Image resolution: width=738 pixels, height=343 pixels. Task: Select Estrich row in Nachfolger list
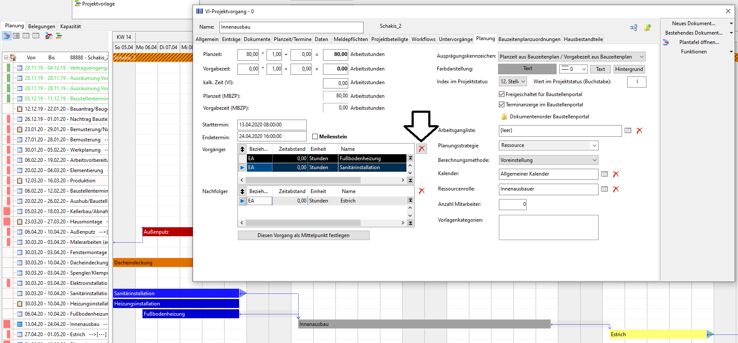pyautogui.click(x=323, y=201)
